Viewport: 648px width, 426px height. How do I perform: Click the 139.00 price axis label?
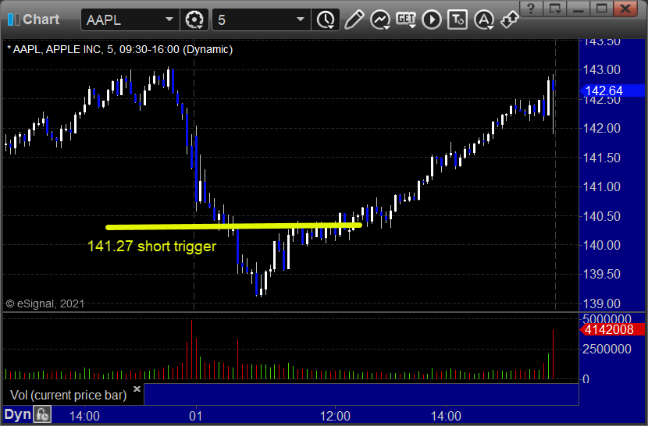[x=602, y=304]
